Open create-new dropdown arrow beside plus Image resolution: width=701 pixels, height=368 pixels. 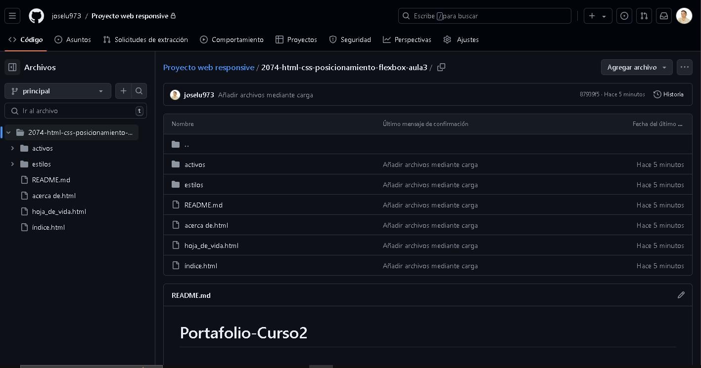click(x=604, y=16)
